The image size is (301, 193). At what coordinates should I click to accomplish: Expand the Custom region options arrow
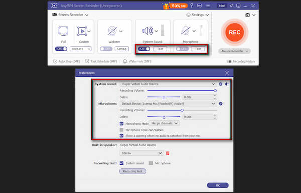tap(89, 31)
